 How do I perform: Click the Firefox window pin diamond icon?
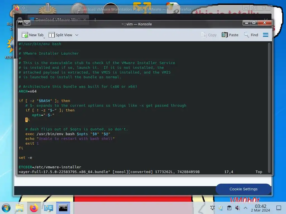24,8
